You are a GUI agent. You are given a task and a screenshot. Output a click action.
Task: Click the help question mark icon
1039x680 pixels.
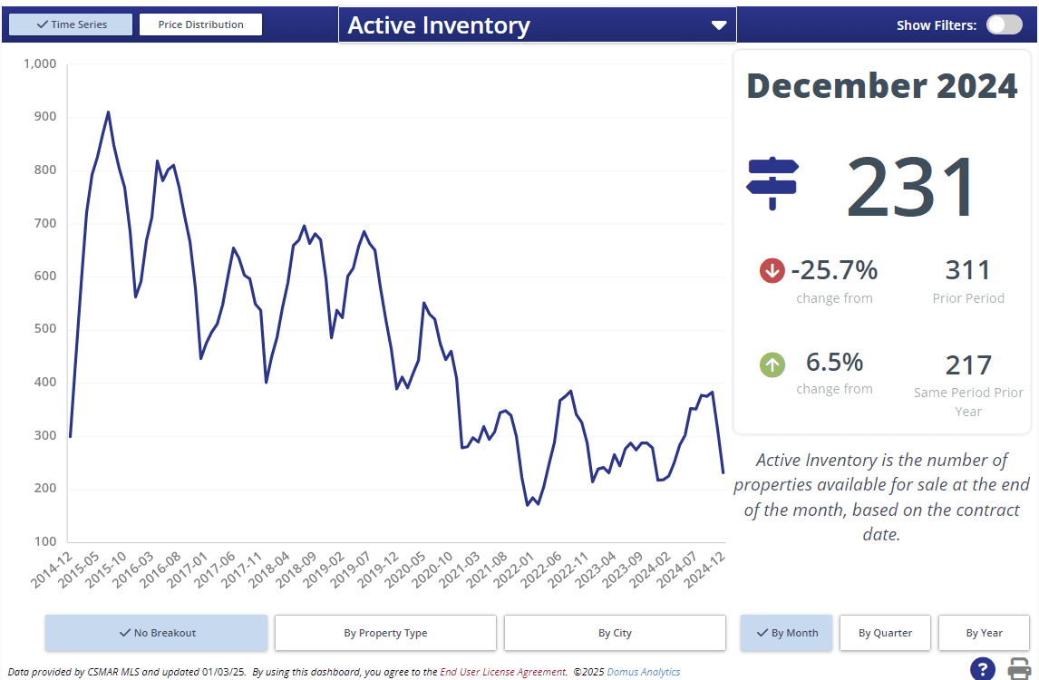pyautogui.click(x=983, y=669)
